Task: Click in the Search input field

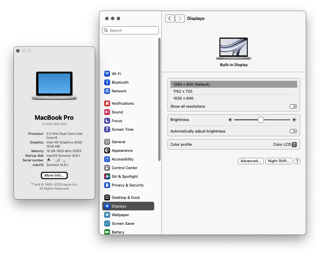Action: click(131, 30)
